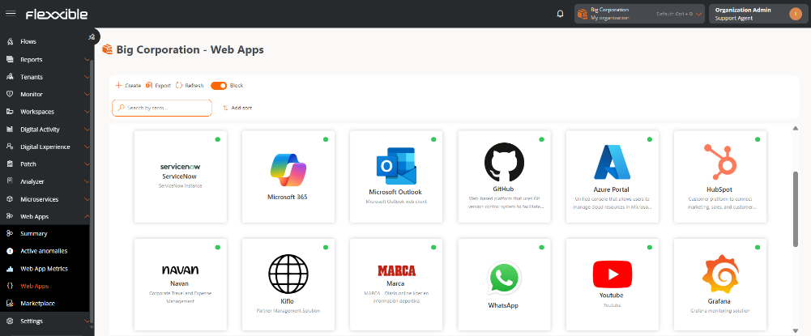Click the Patch sidebar icon
The width and height of the screenshot is (811, 336).
(x=10, y=164)
